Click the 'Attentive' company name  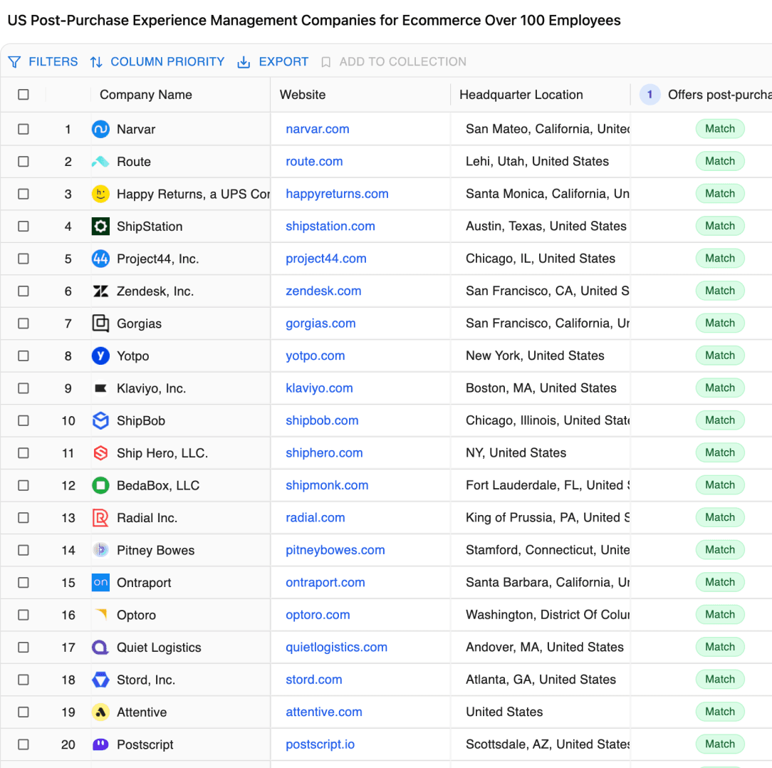(142, 712)
